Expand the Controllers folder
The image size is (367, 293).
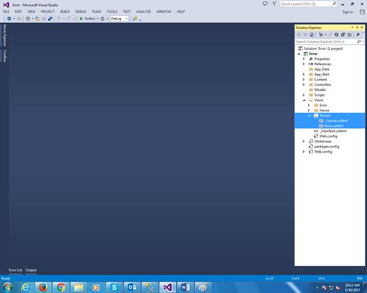tap(304, 85)
